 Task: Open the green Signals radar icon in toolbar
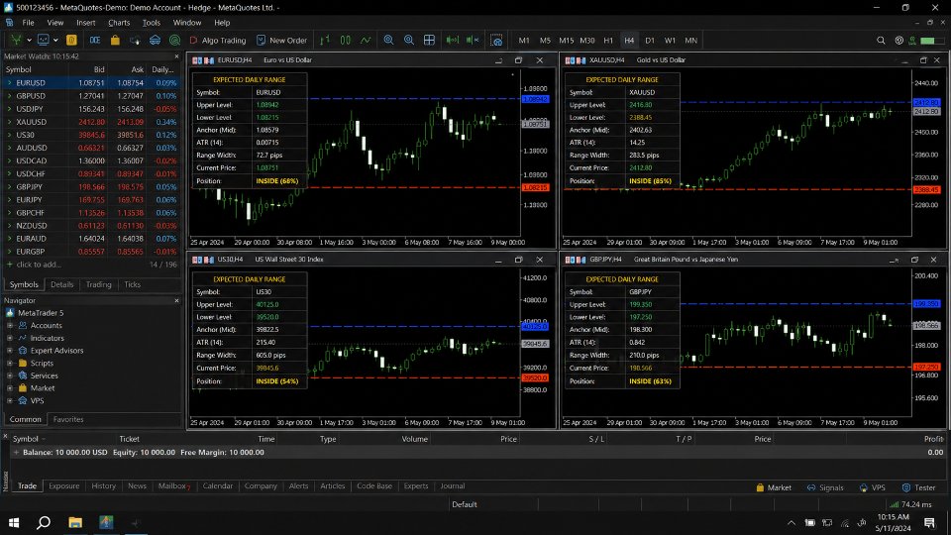[174, 40]
